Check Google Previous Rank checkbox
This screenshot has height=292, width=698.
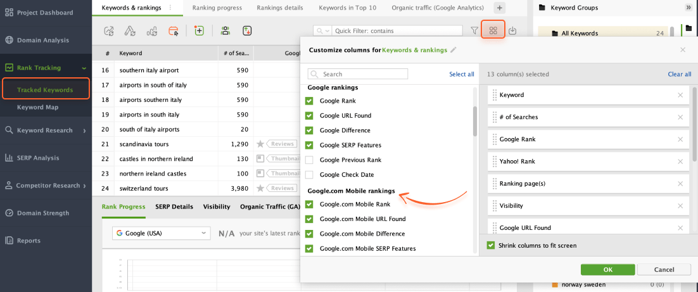tap(309, 160)
